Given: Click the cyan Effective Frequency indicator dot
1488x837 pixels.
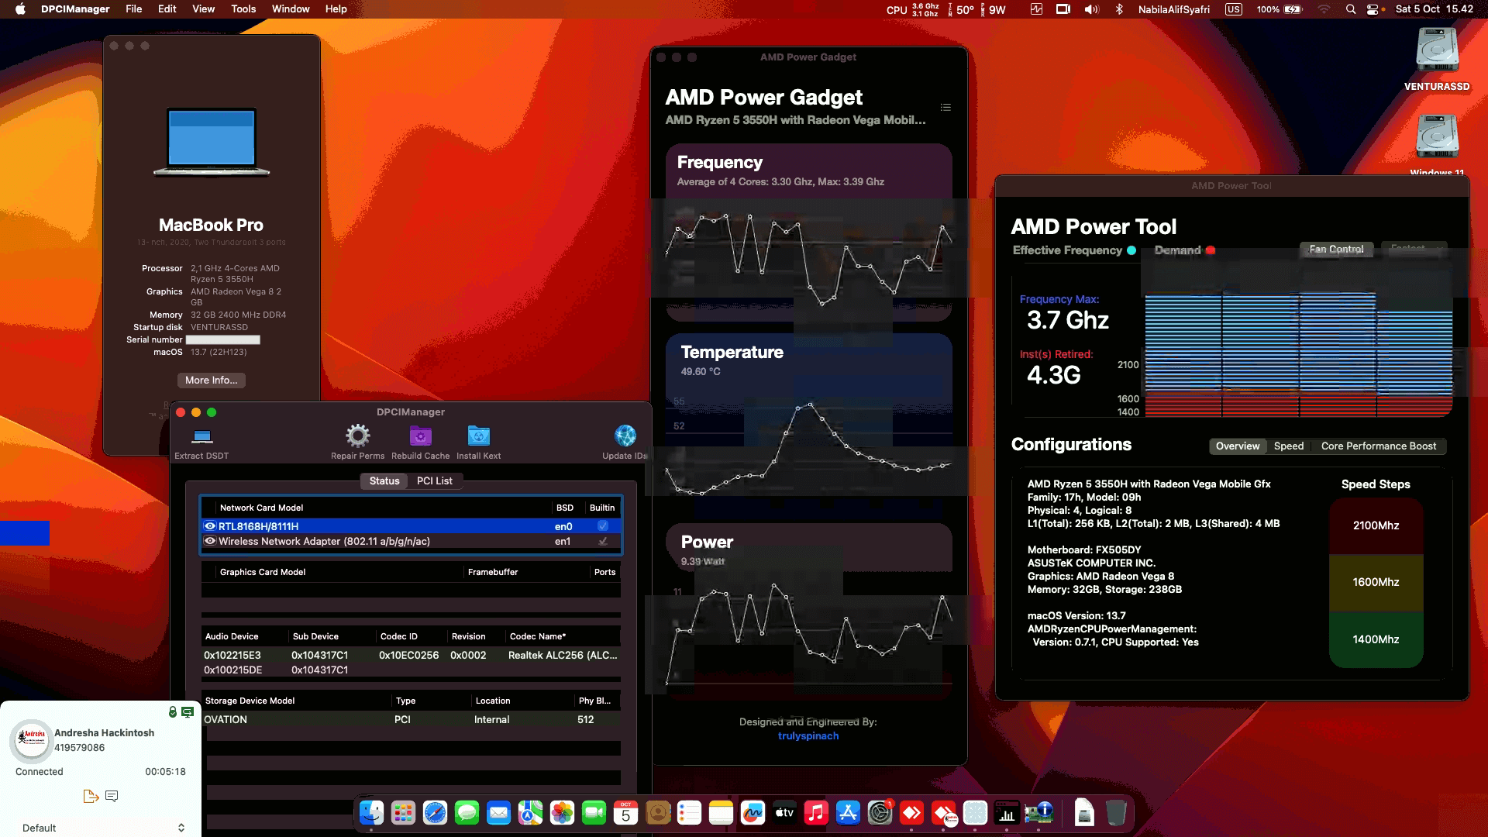Looking at the screenshot, I should click(1131, 250).
